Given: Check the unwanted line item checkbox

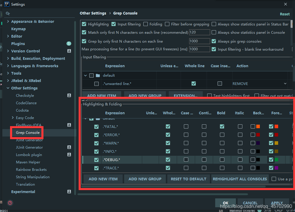Looking at the screenshot, I should coord(96,84).
